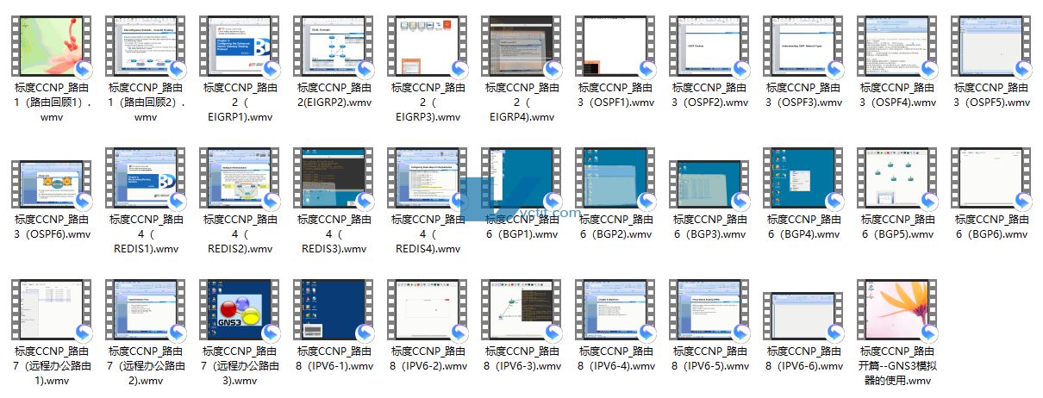The width and height of the screenshot is (1043, 398).
Task: Select video file 路由1（路由回顾2）.wmv thumbnail
Action: (x=146, y=46)
